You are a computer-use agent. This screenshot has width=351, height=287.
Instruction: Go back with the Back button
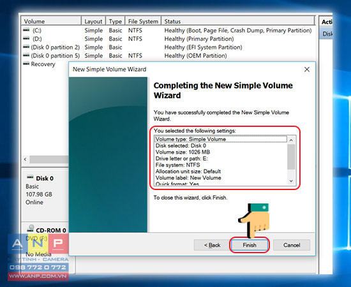click(212, 245)
